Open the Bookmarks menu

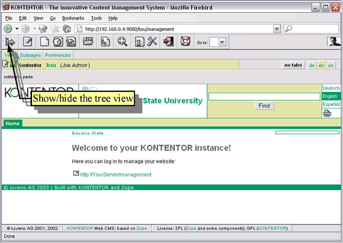tap(73, 18)
